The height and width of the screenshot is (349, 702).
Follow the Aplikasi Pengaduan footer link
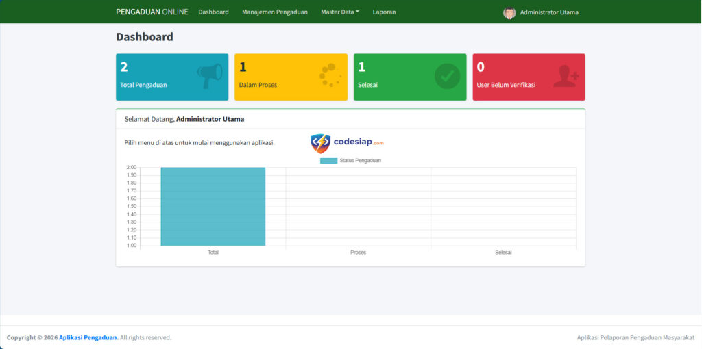[88, 337]
